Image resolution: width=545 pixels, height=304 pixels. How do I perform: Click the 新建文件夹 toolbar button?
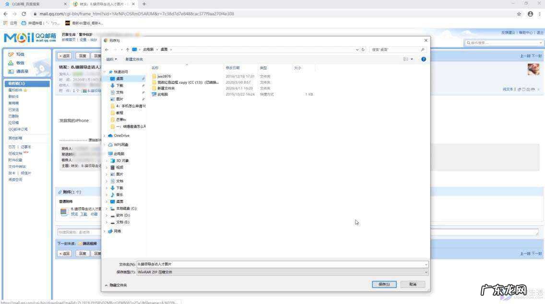tap(134, 59)
